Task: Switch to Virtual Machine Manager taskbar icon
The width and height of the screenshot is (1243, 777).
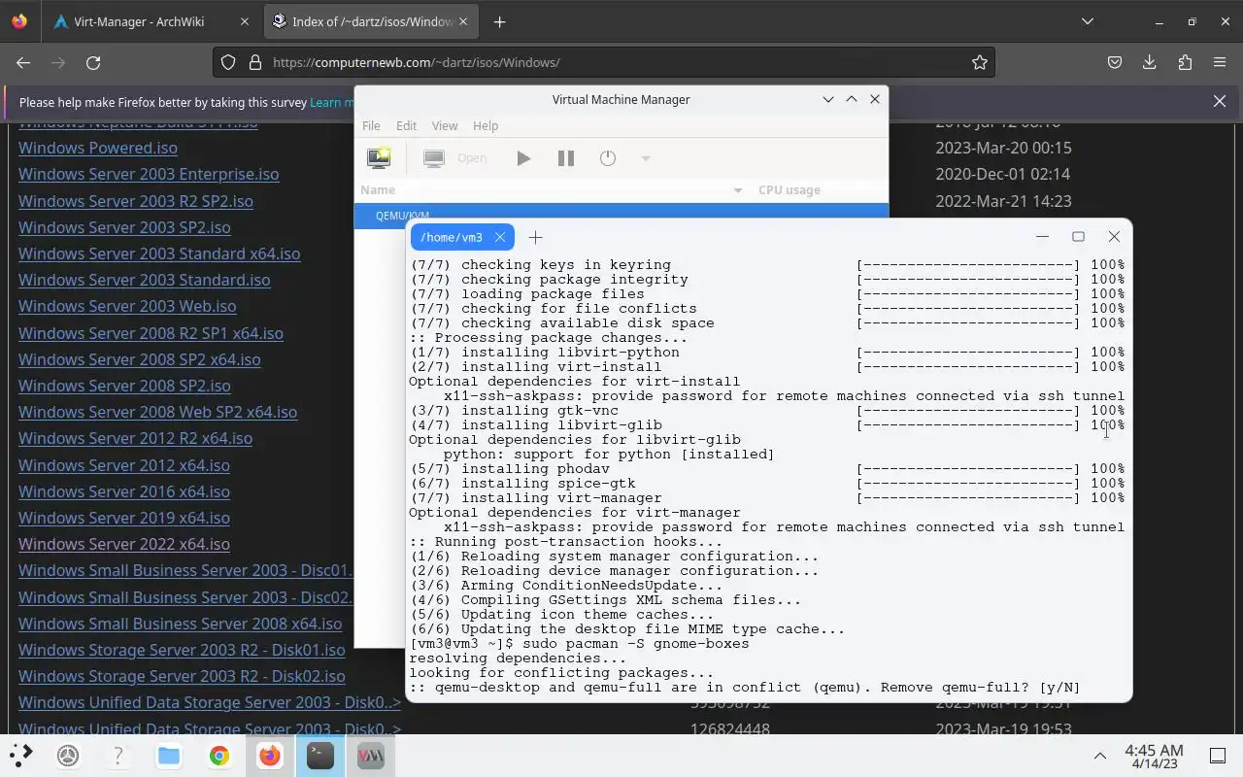Action: 371,755
